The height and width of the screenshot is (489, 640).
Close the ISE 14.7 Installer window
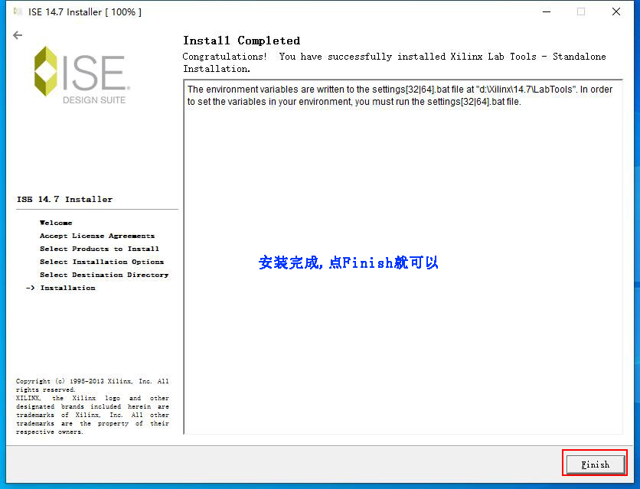tap(616, 11)
